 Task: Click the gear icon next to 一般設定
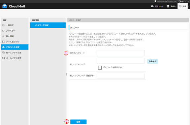click(x=3, y=25)
